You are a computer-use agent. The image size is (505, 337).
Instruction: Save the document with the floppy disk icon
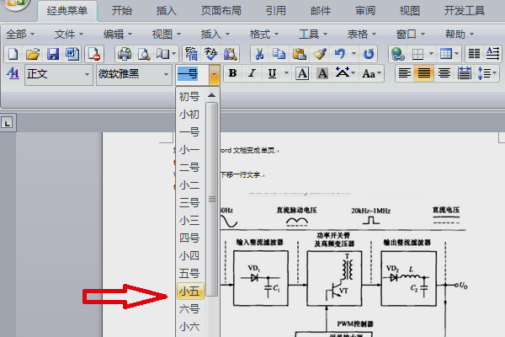pyautogui.click(x=52, y=54)
